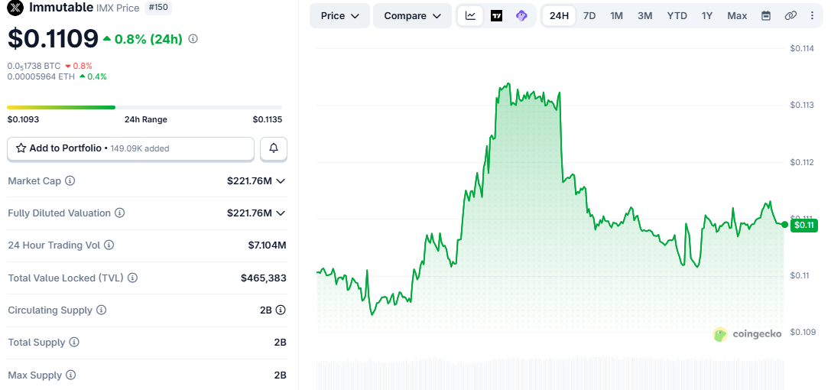This screenshot has height=390, width=831.
Task: Switch to TradingView chart icon
Action: click(497, 16)
